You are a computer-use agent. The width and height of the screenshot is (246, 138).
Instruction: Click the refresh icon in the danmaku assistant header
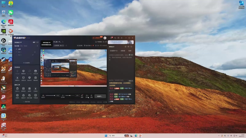point(131,47)
